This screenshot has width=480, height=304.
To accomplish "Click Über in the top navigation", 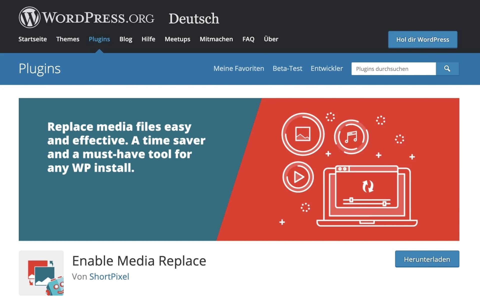I will point(271,39).
